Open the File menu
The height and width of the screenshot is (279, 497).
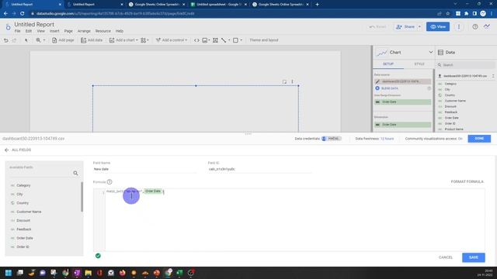[x=17, y=31]
